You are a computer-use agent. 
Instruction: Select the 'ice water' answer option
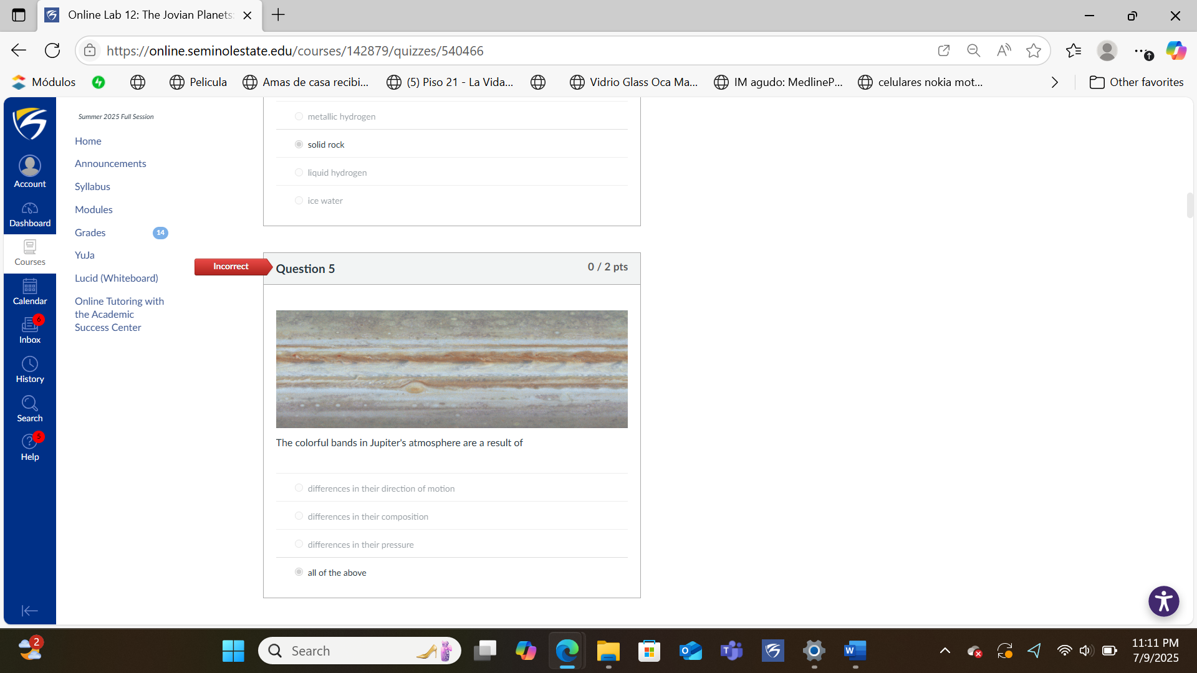(x=299, y=200)
